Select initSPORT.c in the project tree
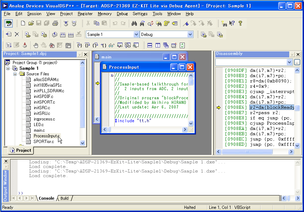Viewport: 304px width, 212px height. click(44, 102)
